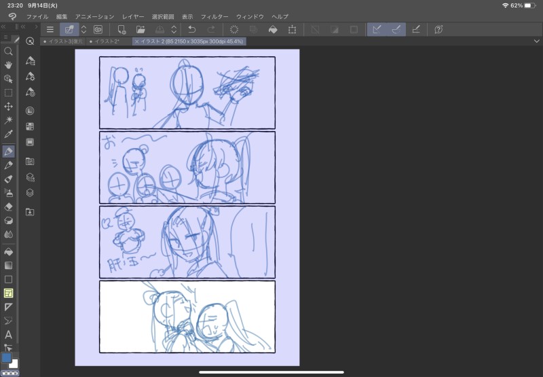Open the Clip Studio Paint logo menu
The image size is (543, 377).
click(12, 16)
